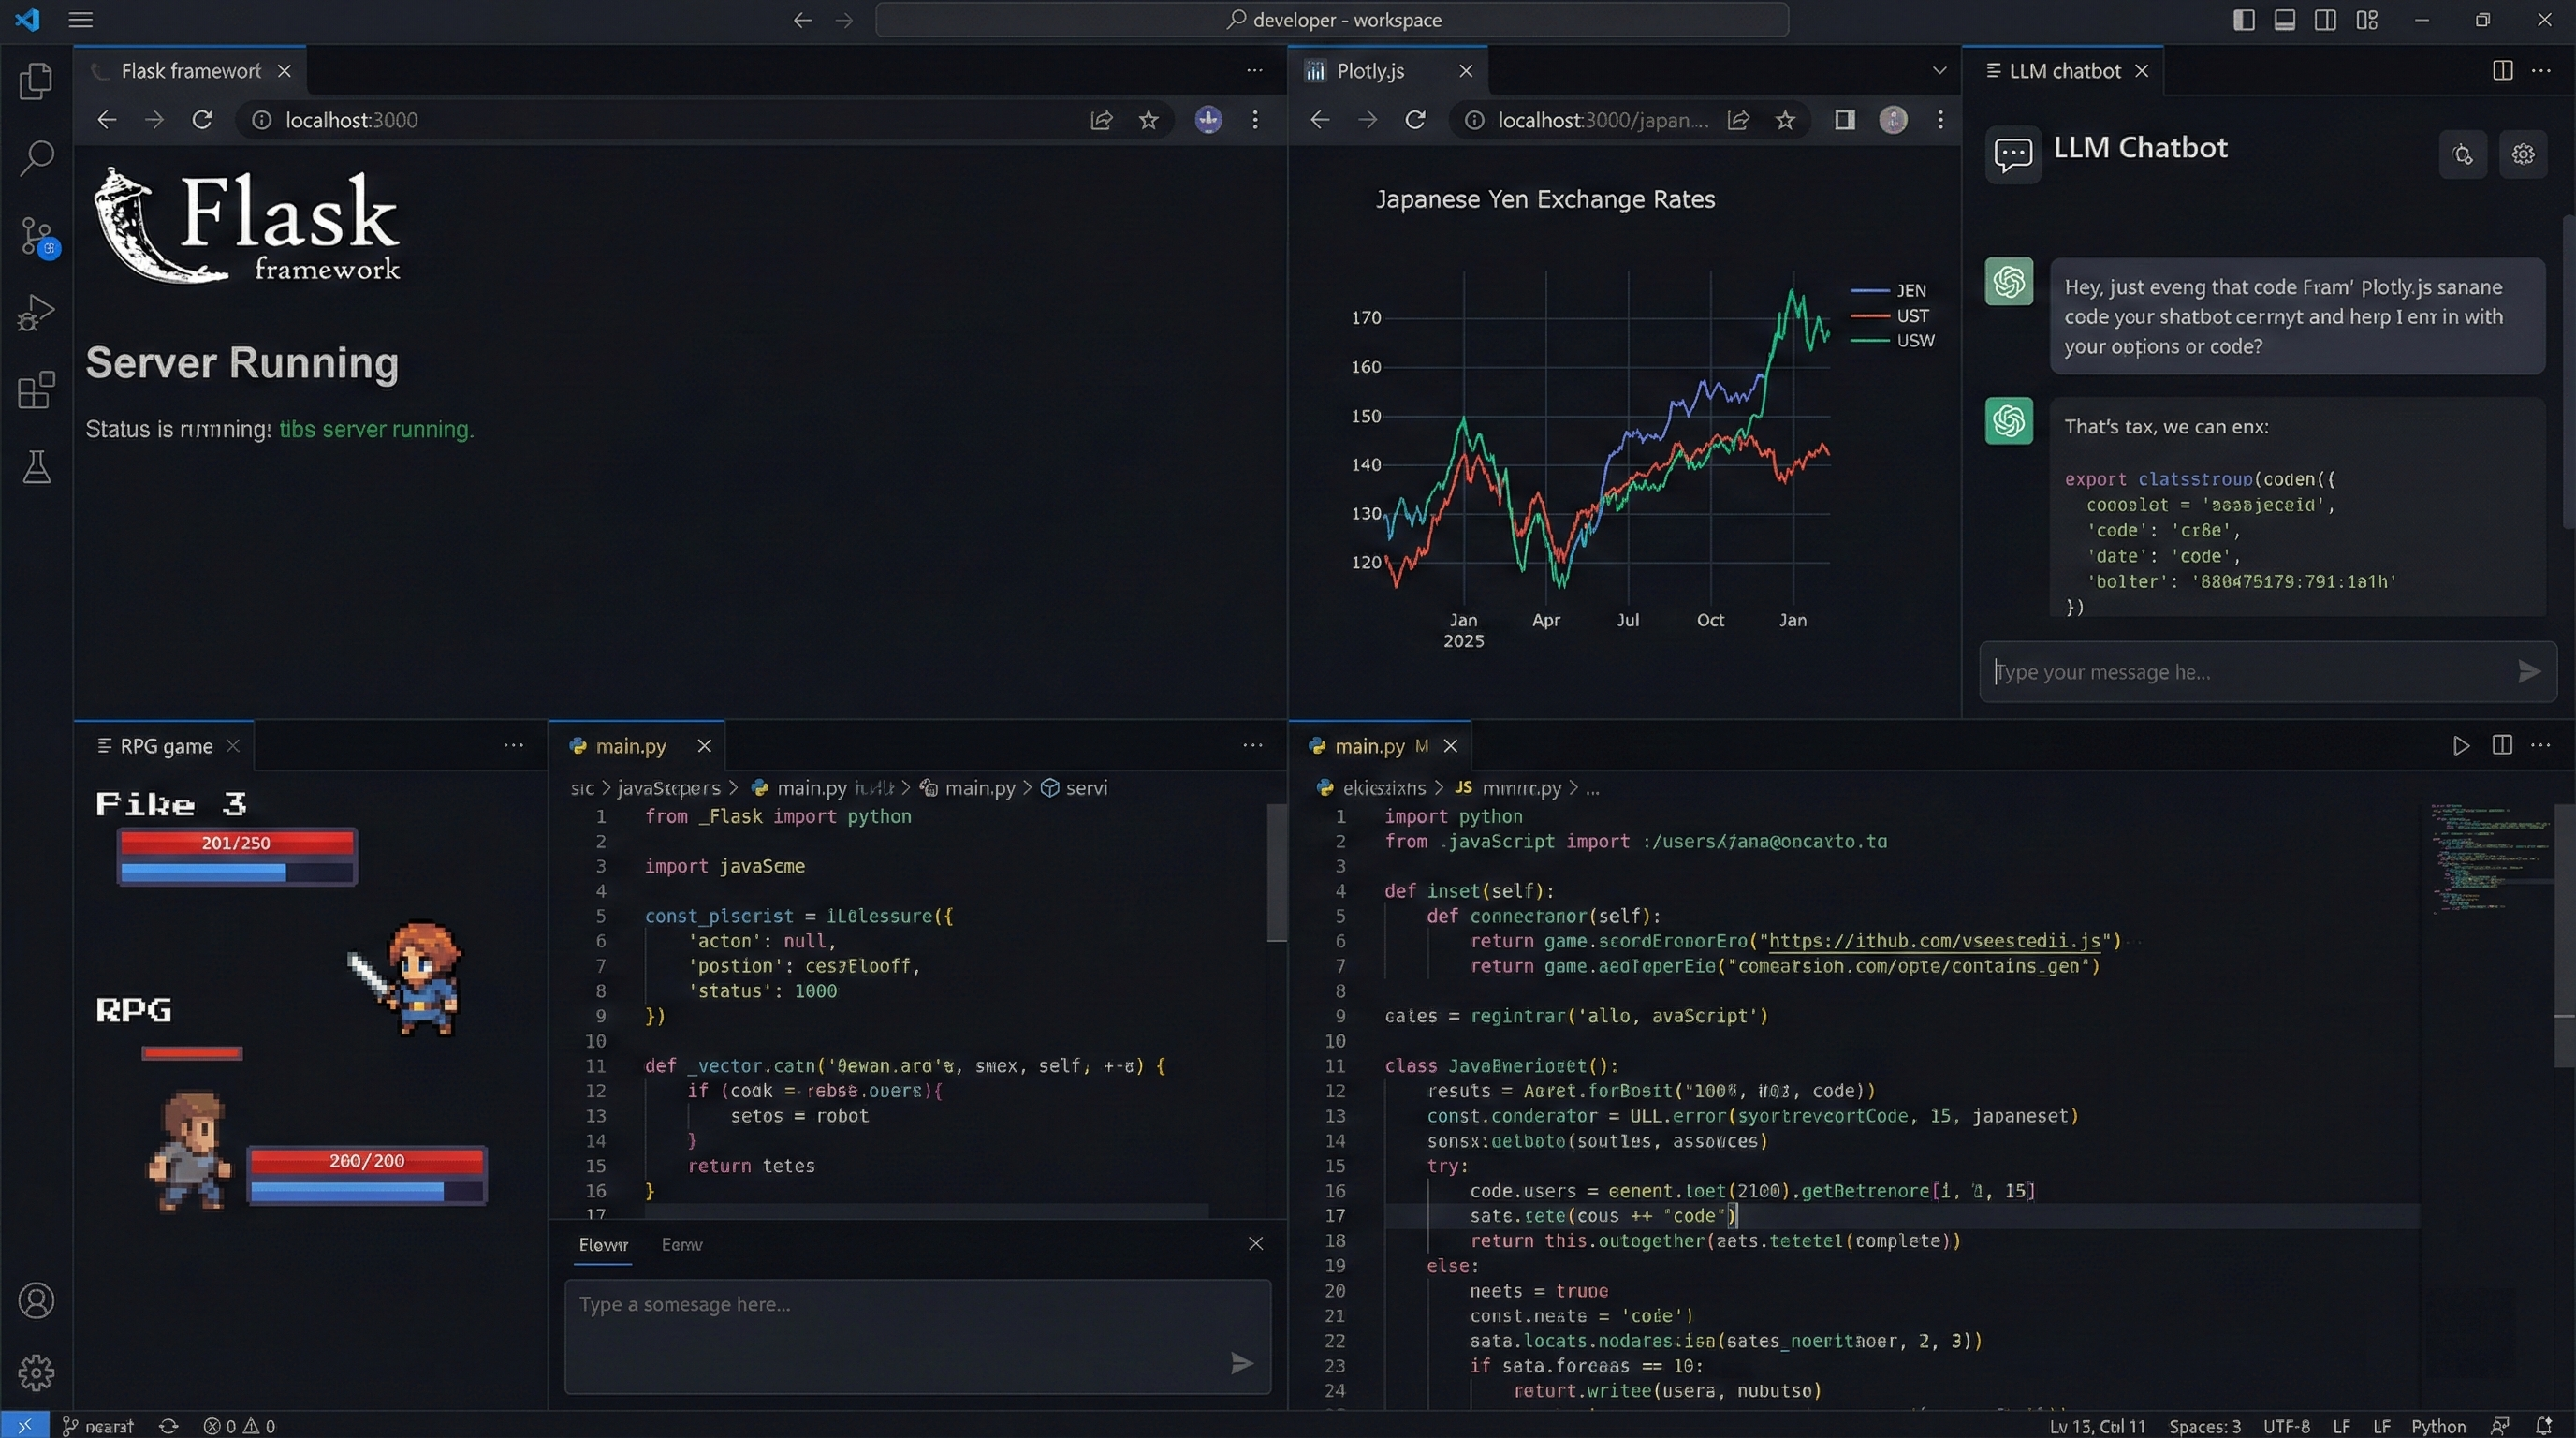Switch to the Eanv tab
Image resolution: width=2576 pixels, height=1438 pixels.
tap(682, 1244)
